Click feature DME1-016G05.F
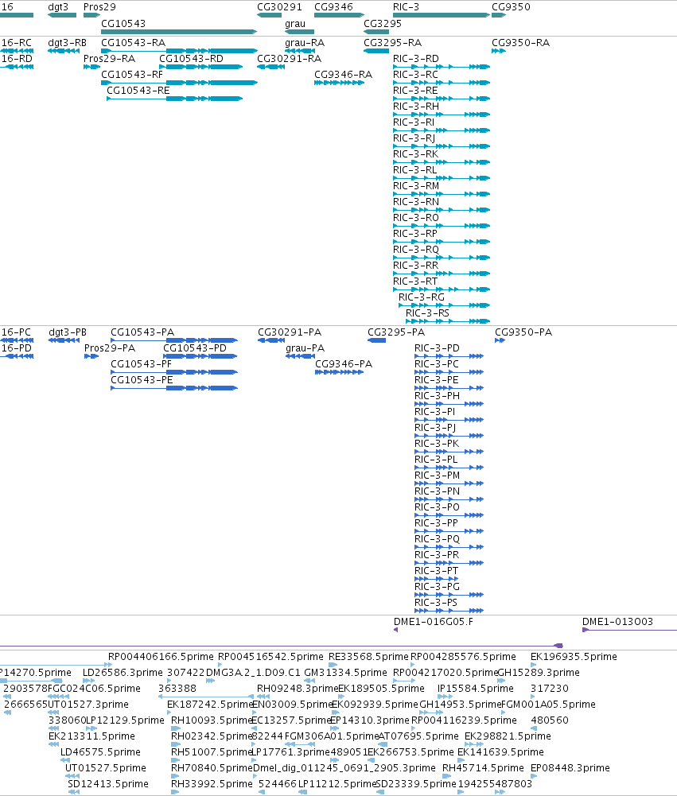Image resolution: width=677 pixels, height=796 pixels. [x=434, y=622]
